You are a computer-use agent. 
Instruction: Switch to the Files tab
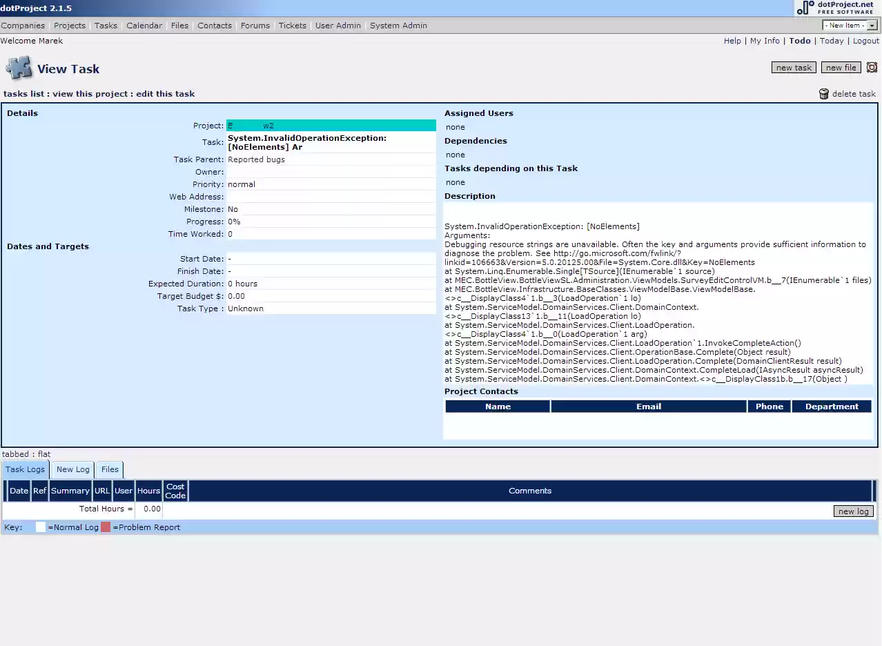tap(109, 469)
